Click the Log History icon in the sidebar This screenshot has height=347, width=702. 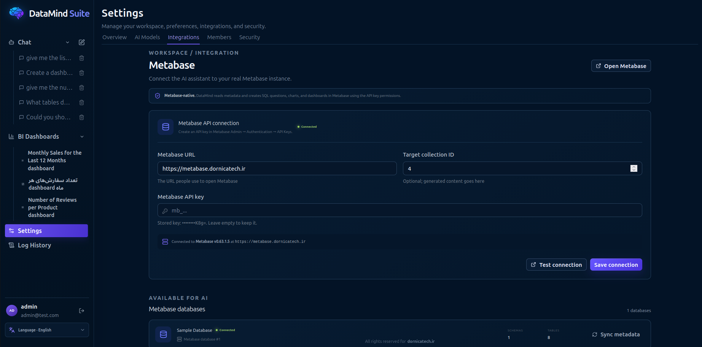(11, 245)
